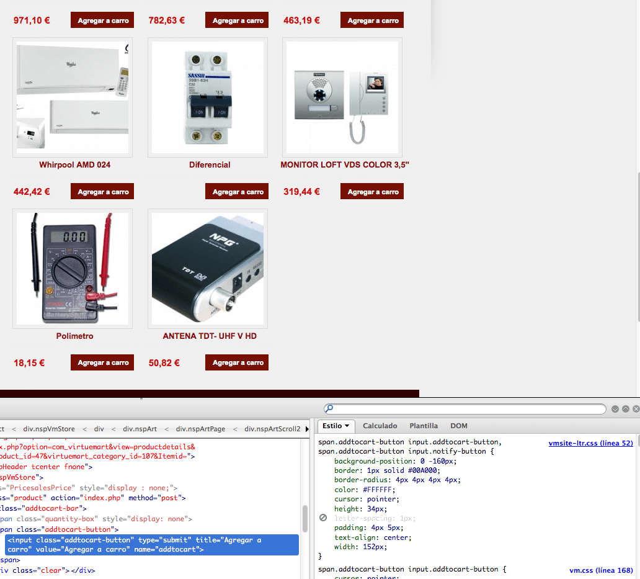Select the quantity-box span HTML node

96,519
